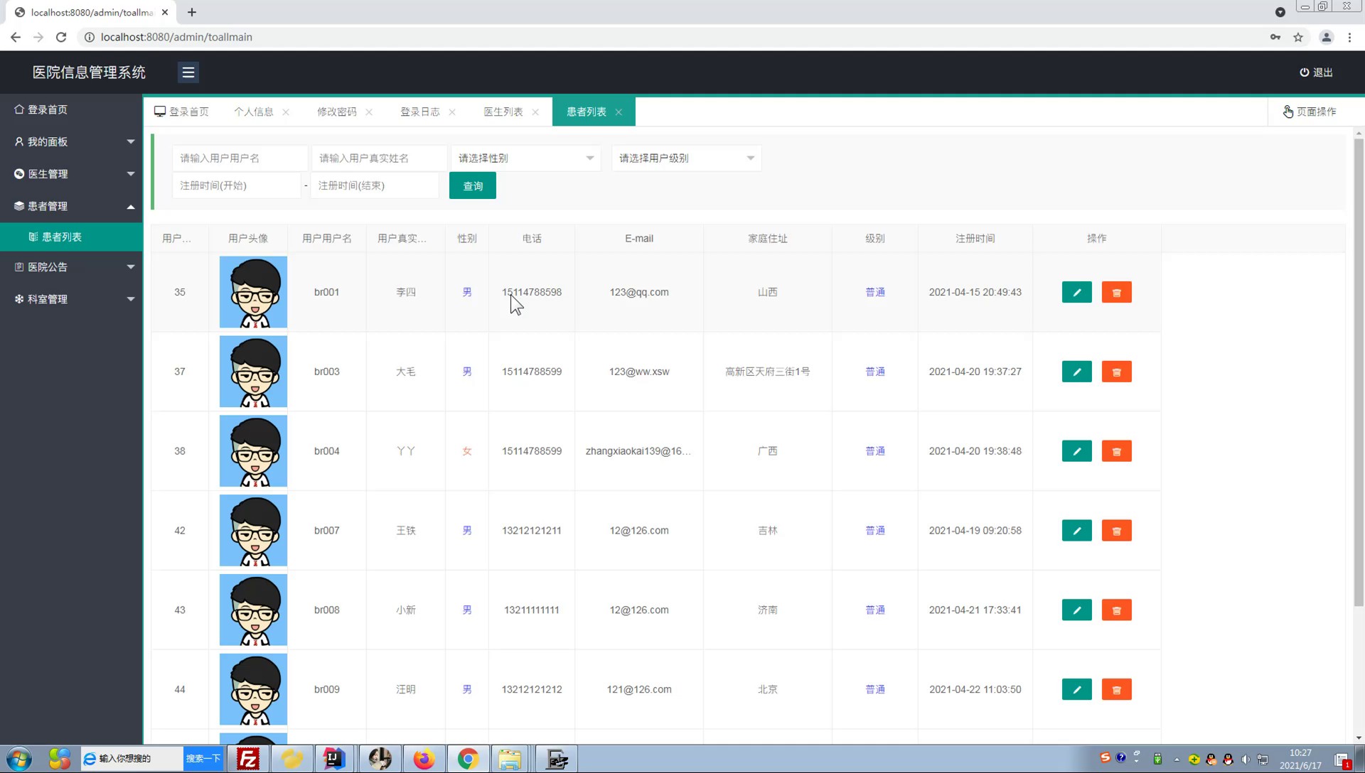The image size is (1365, 773).
Task: Bookmark this page with star icon
Action: click(x=1298, y=37)
